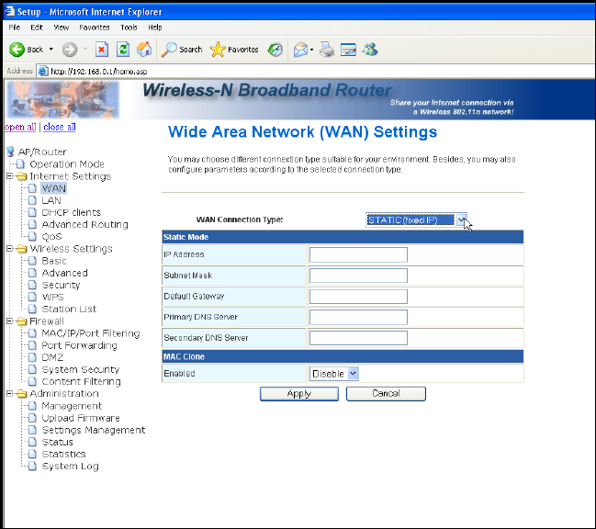596x529 pixels.
Task: Collapse the Firewall folder
Action: point(9,321)
